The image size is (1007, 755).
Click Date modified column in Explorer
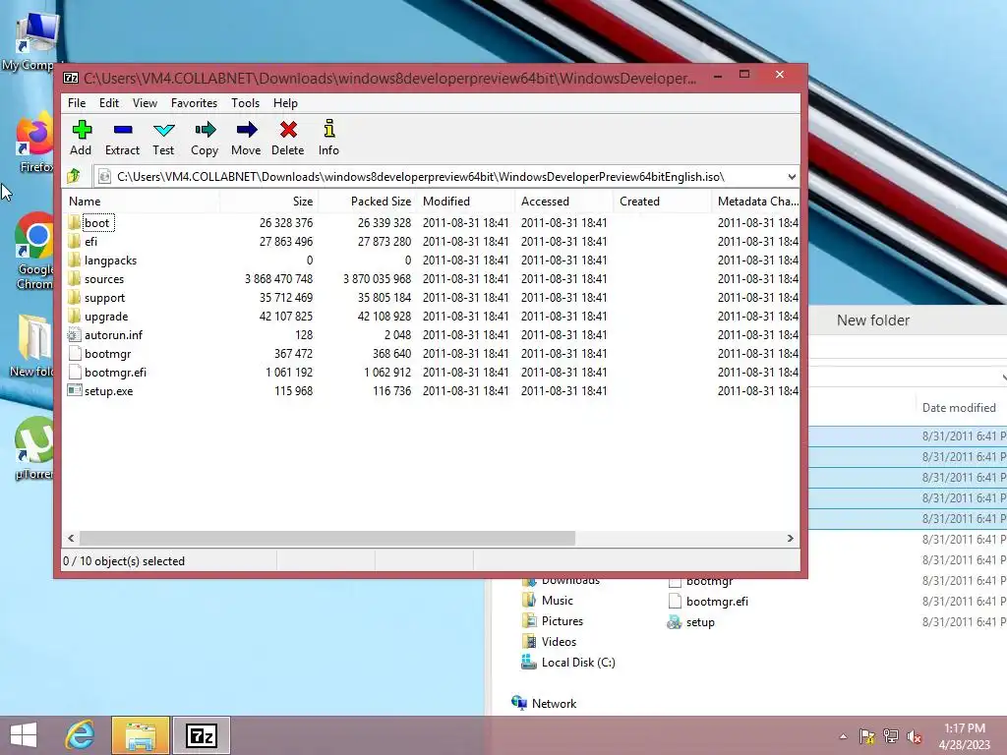point(959,408)
